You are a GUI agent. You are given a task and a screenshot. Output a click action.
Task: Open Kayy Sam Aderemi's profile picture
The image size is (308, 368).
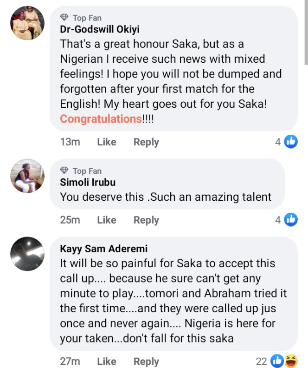[27, 253]
